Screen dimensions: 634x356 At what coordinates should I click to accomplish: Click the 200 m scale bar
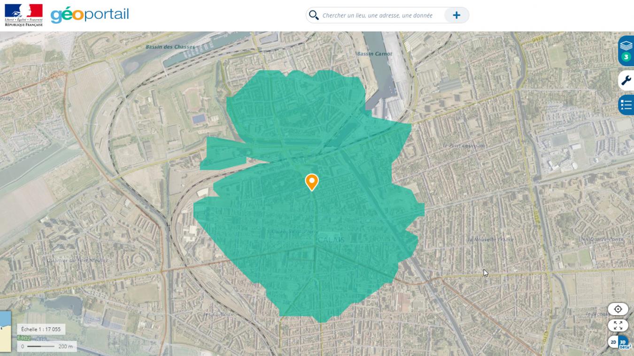pyautogui.click(x=47, y=347)
